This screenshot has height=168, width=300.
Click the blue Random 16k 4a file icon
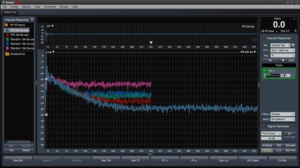pos(7,43)
